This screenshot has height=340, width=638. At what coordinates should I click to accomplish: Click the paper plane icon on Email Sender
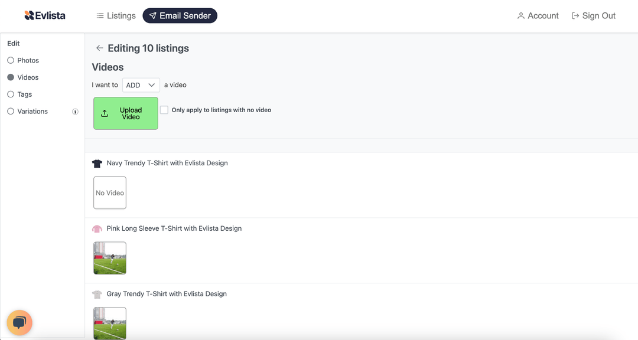[x=154, y=15]
